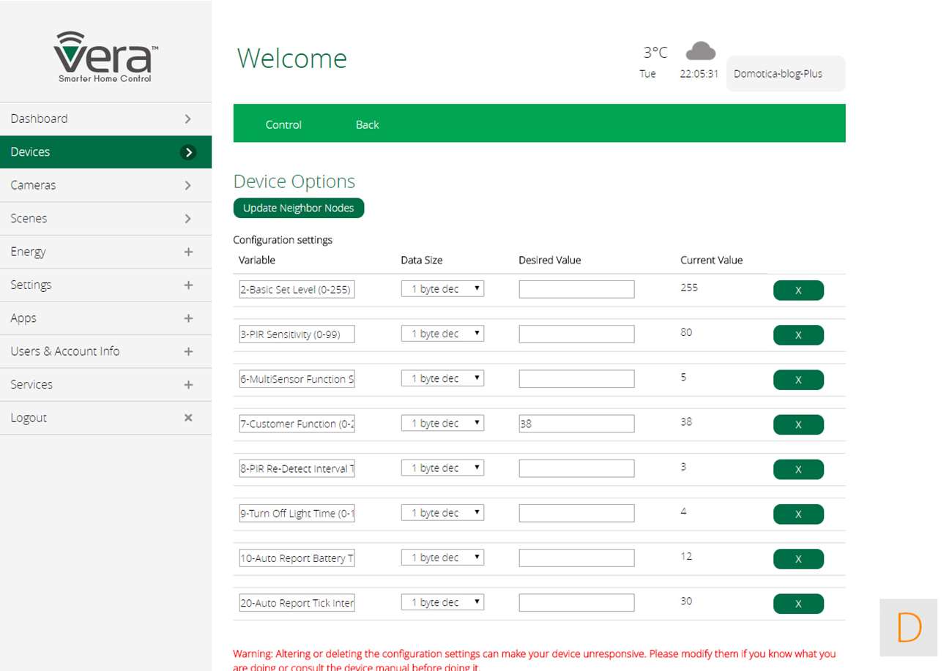Remove the 3-PIR Sensitivity setting row
This screenshot has height=671, width=952.
[x=797, y=335]
